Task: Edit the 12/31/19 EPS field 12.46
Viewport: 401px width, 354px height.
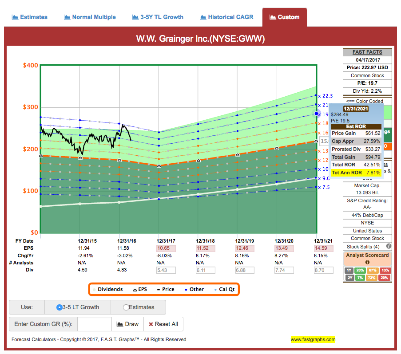Action: tap(245, 248)
